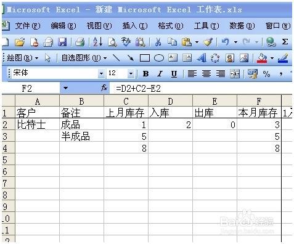
Task: Open the Research binoculars icon
Action: tap(141, 42)
